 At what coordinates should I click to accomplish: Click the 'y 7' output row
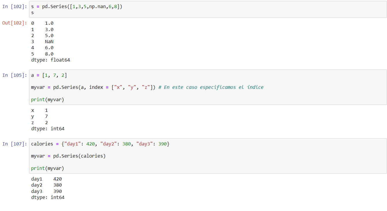pyautogui.click(x=39, y=116)
